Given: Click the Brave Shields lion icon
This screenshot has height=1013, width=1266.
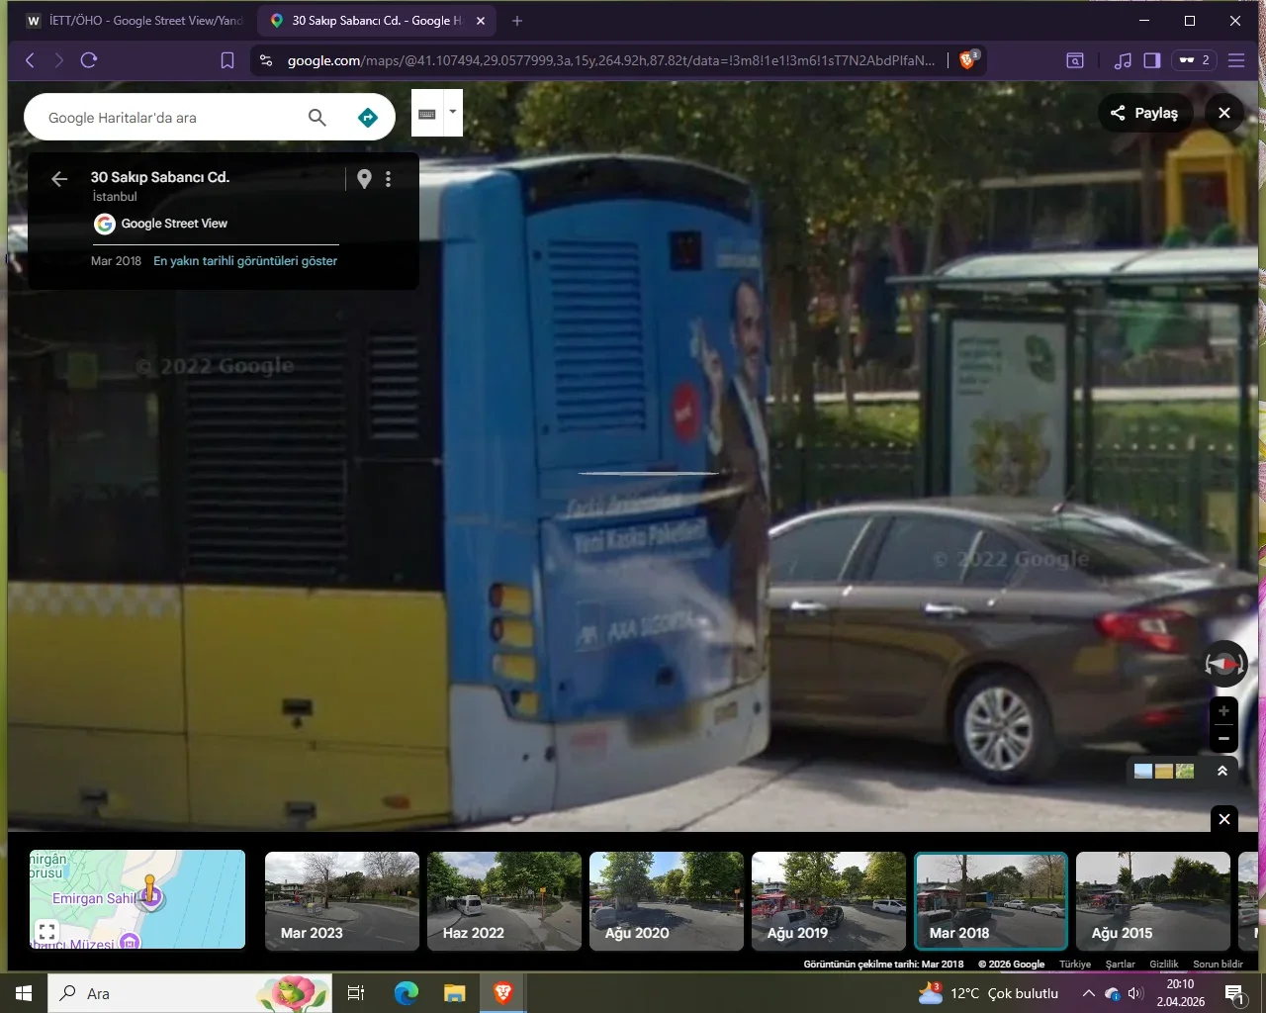Looking at the screenshot, I should 967,60.
